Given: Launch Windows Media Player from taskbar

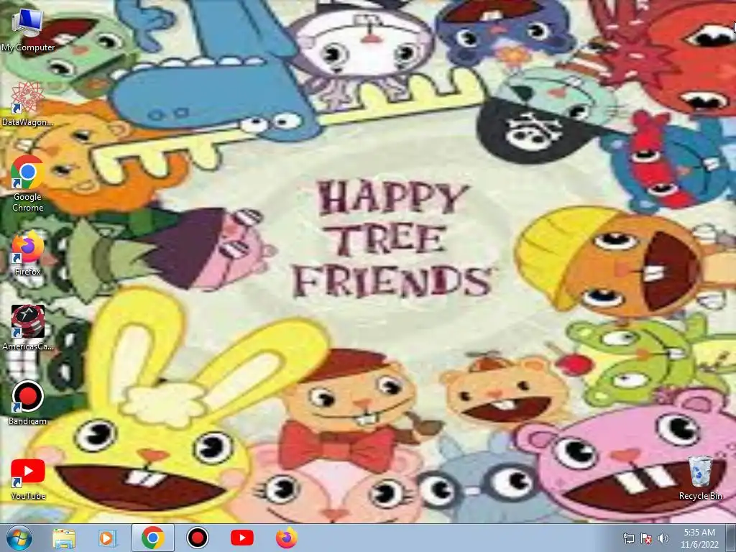Looking at the screenshot, I should tap(108, 538).
